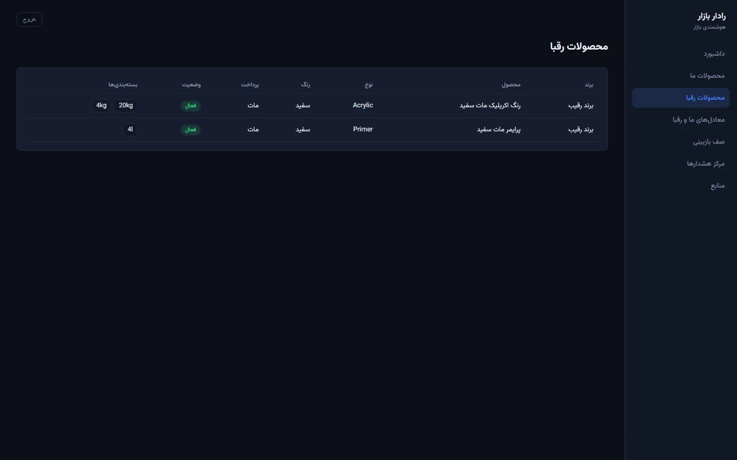Click the محصول column header

point(511,85)
